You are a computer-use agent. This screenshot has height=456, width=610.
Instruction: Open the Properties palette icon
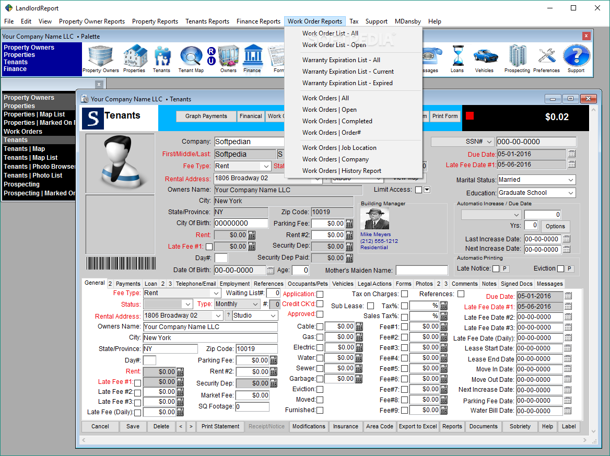134,59
